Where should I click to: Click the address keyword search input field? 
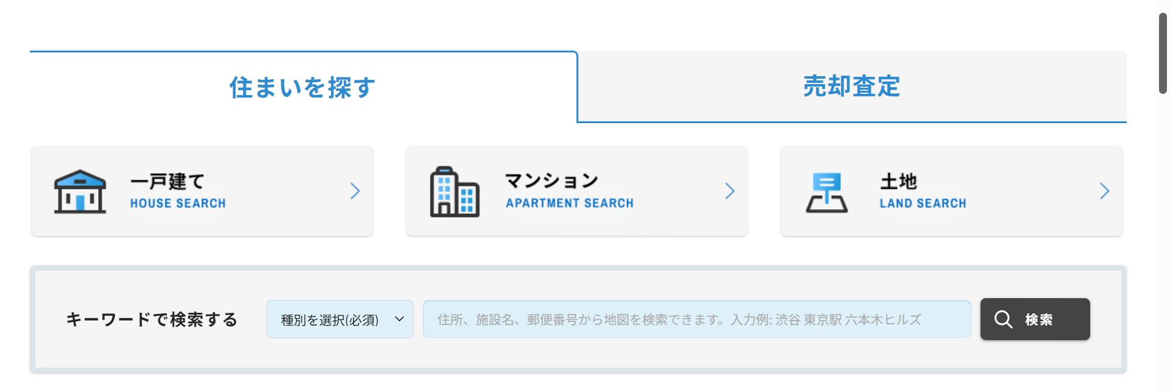pos(697,319)
